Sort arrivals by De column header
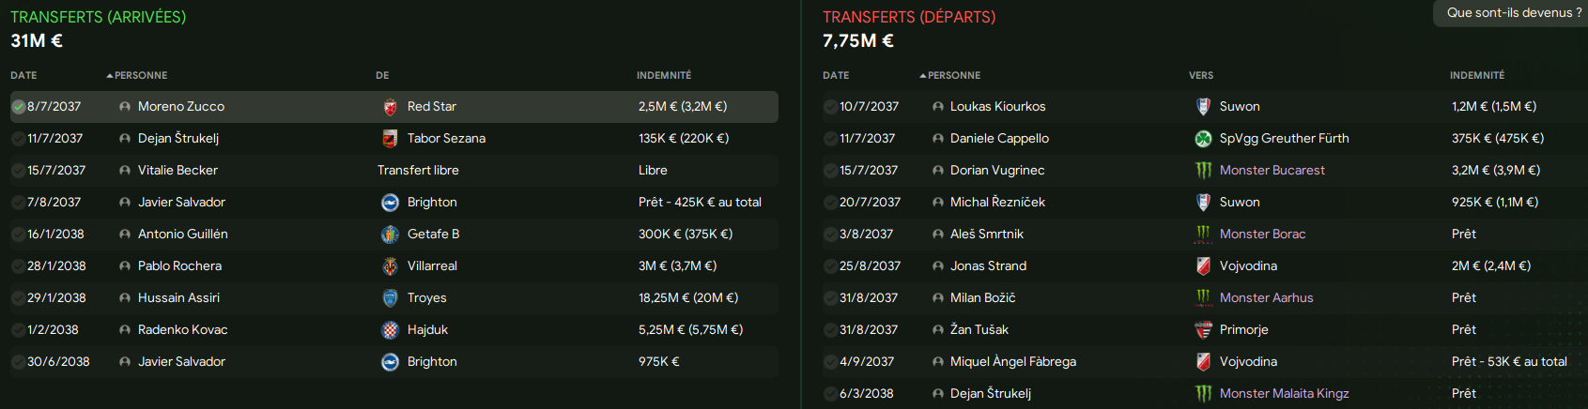Viewport: 1588px width, 409px height. tap(382, 75)
